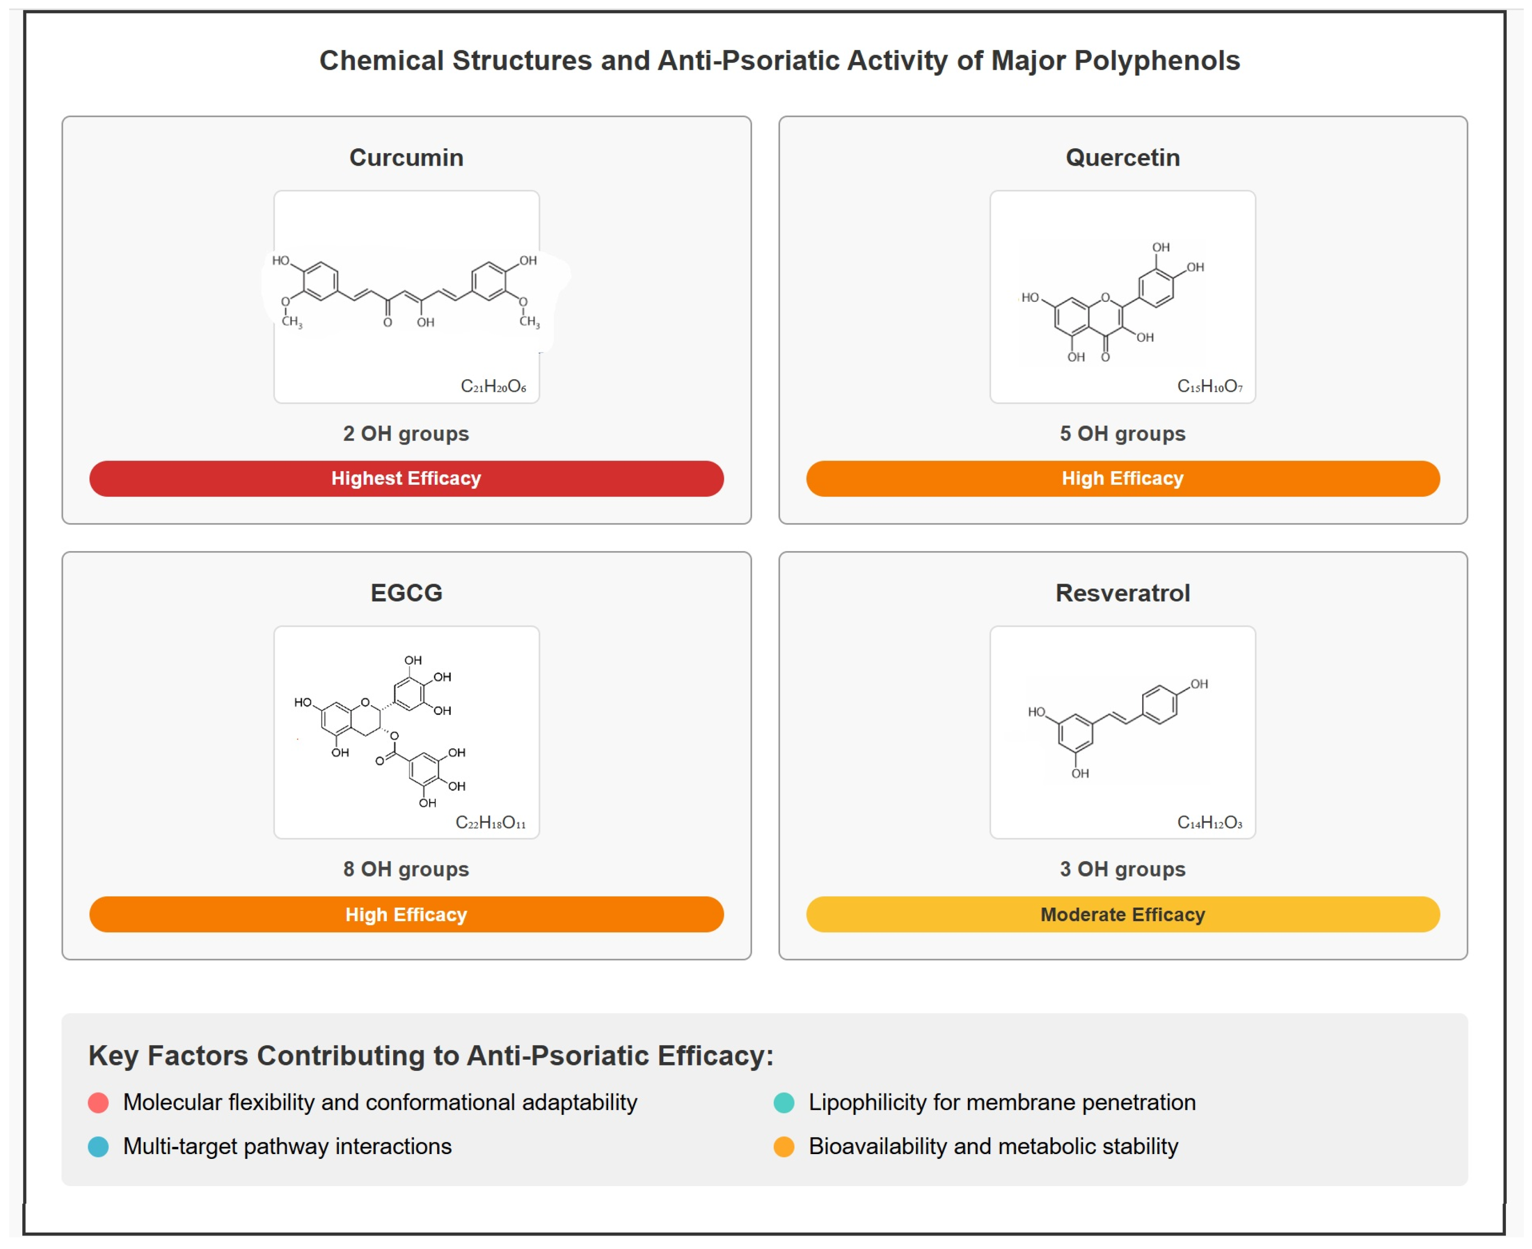Select the EGCG chemical structure image
The image size is (1532, 1249).
406,731
